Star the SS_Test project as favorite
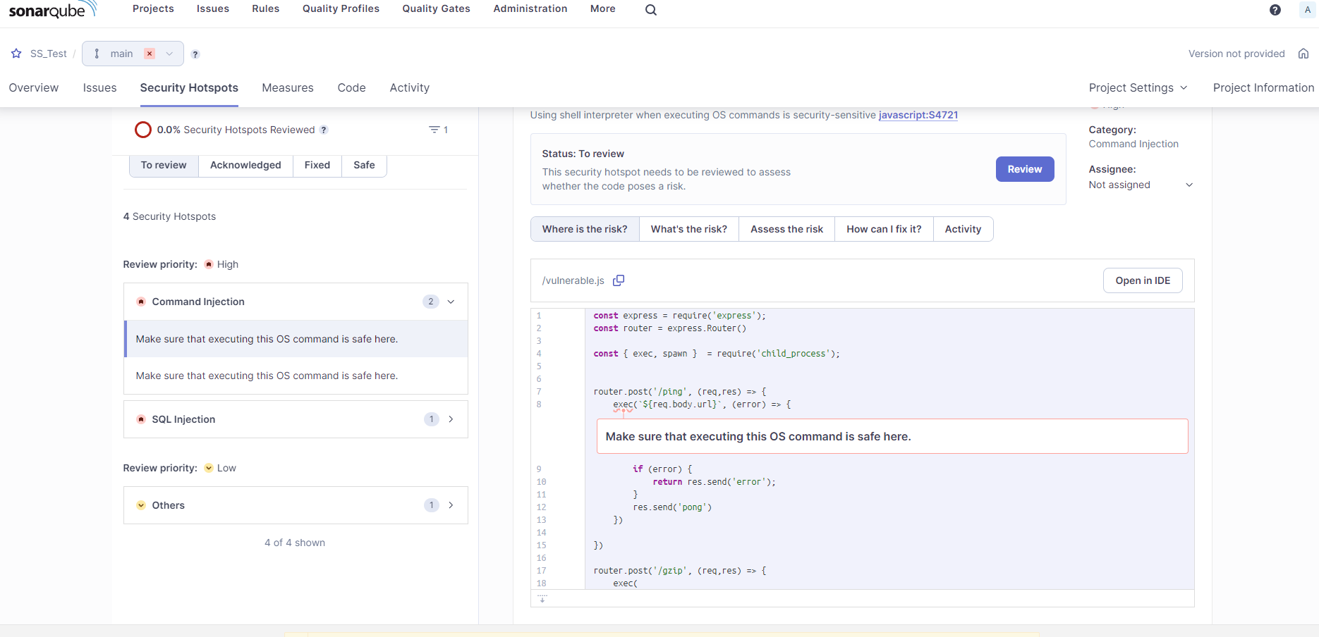1319x637 pixels. 16,54
